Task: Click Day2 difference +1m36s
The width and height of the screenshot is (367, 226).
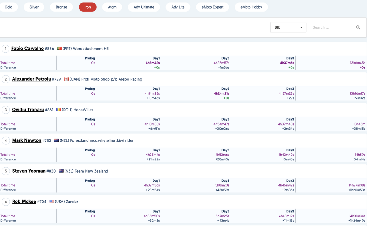Action: [223, 67]
